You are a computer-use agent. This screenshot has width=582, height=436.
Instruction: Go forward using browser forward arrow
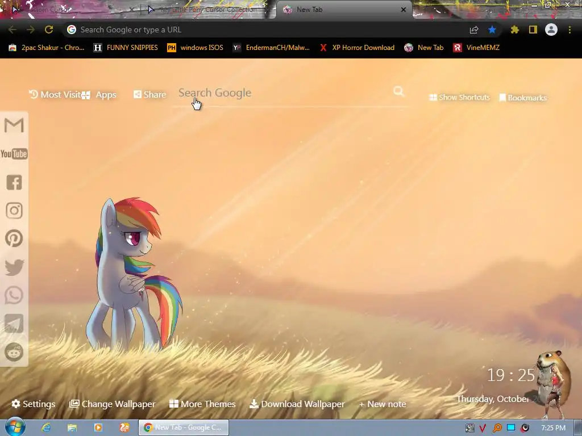31,30
